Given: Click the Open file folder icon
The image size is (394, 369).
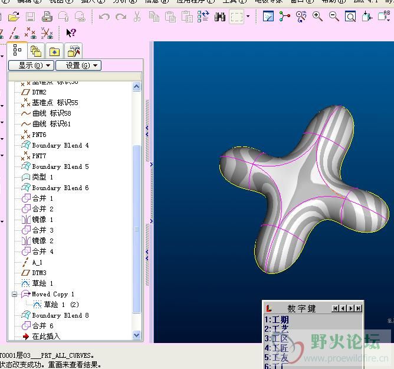Looking at the screenshot, I should point(14,17).
